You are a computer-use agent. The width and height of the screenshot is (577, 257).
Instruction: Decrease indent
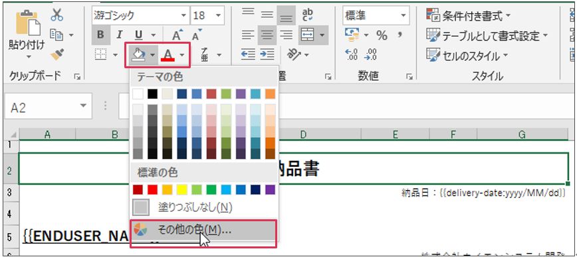tap(248, 54)
